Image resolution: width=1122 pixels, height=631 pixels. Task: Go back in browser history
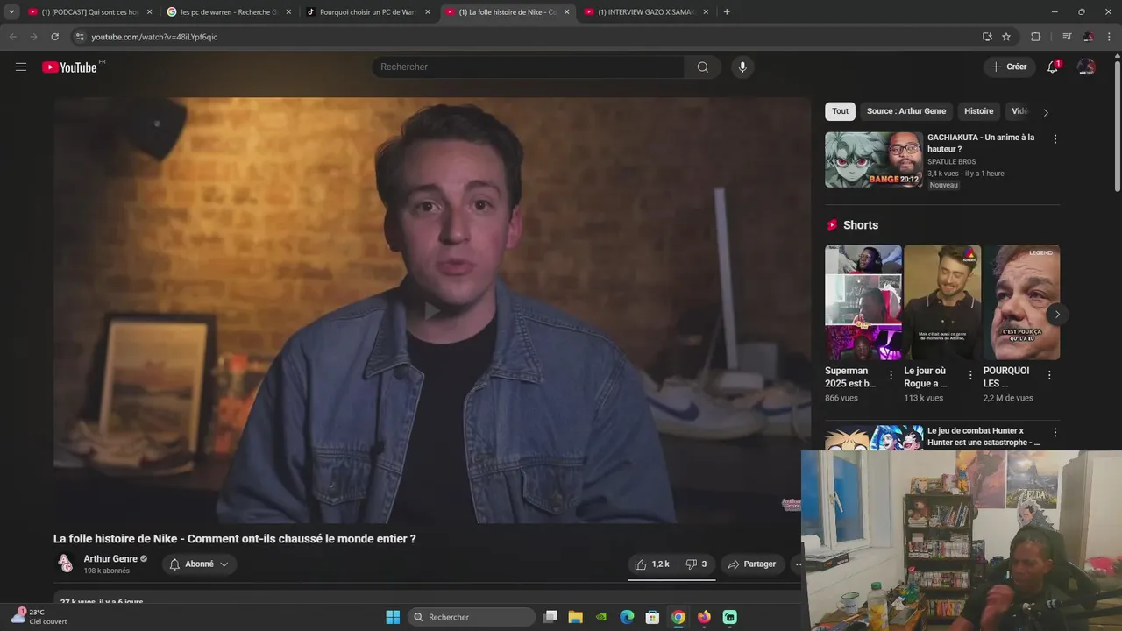(12, 37)
